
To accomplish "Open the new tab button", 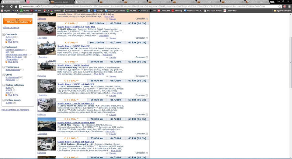I will [x=272, y=2].
